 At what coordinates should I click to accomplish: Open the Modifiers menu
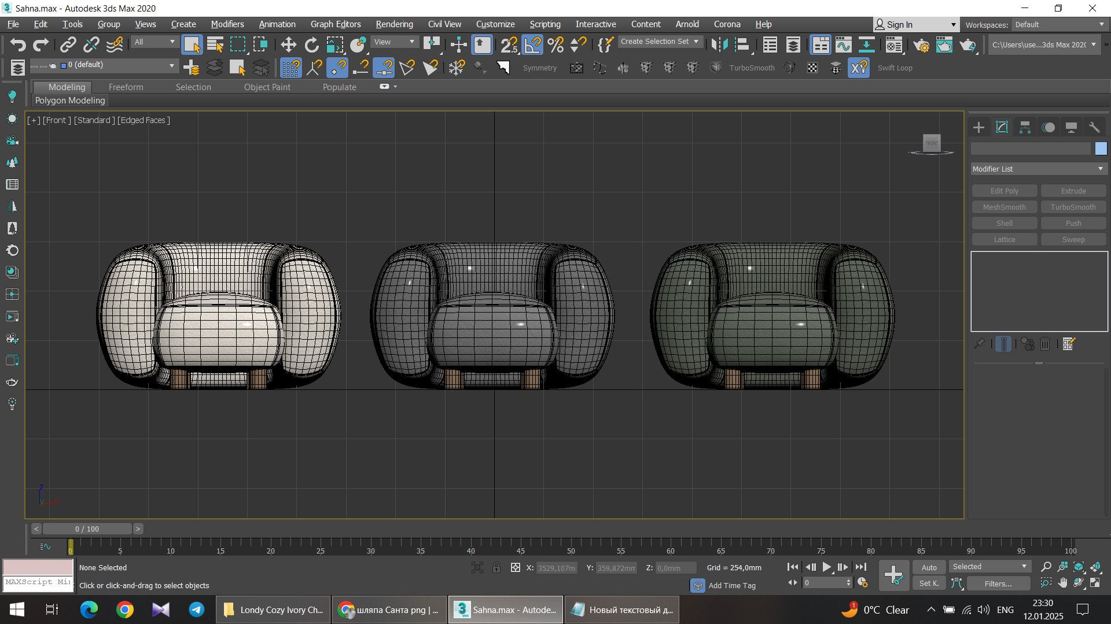pyautogui.click(x=227, y=24)
